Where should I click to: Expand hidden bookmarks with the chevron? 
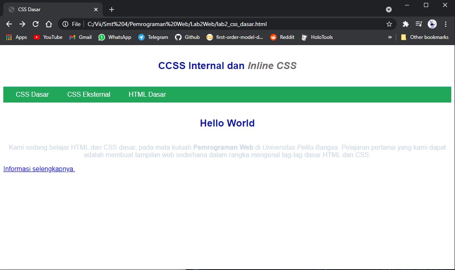point(390,37)
